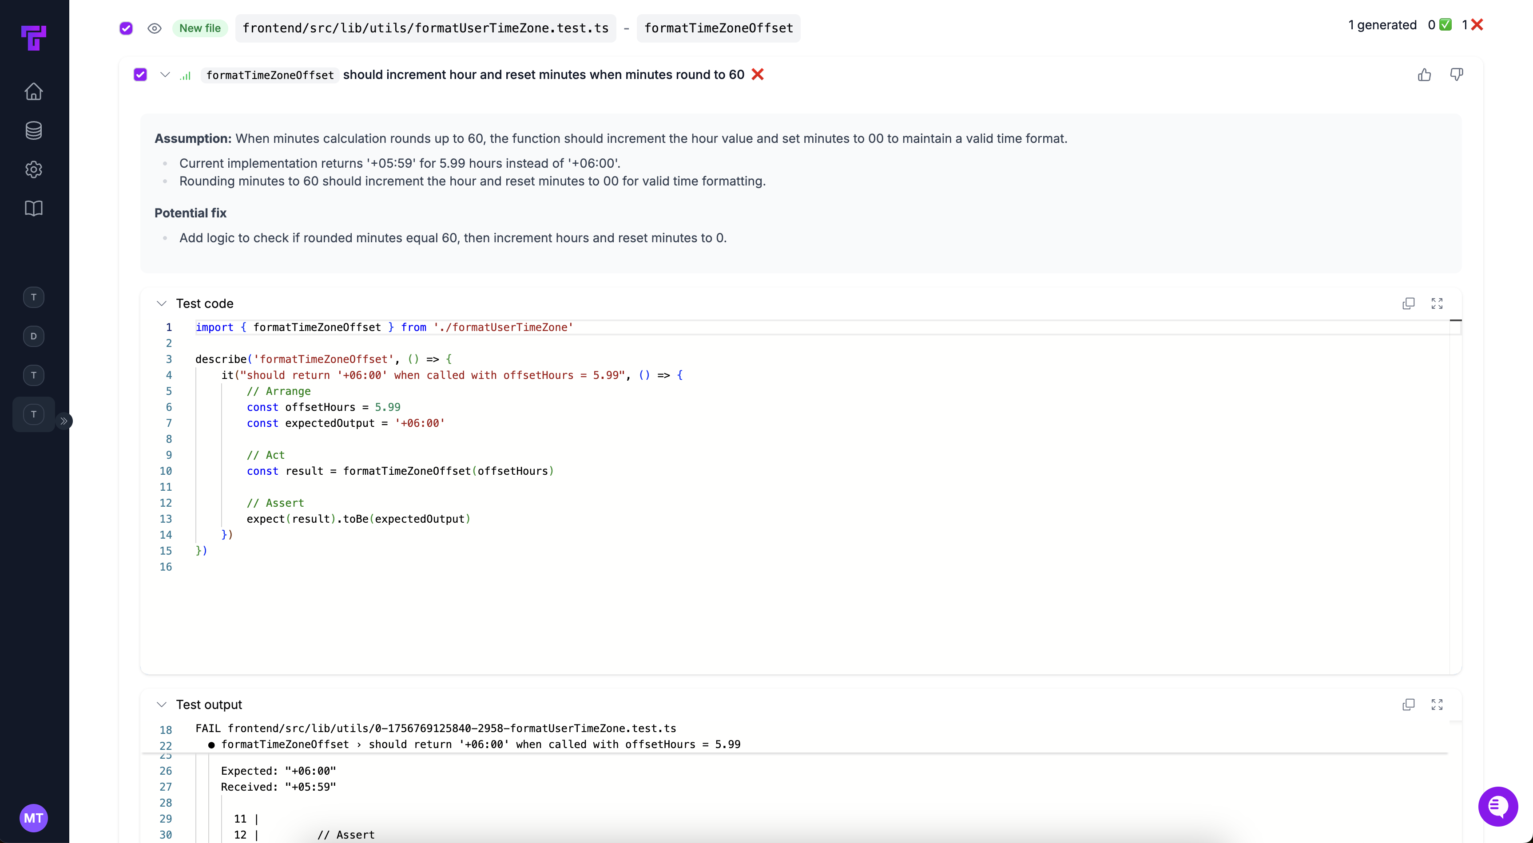Click const expectedOutput = '+06:00' line

pyautogui.click(x=346, y=423)
